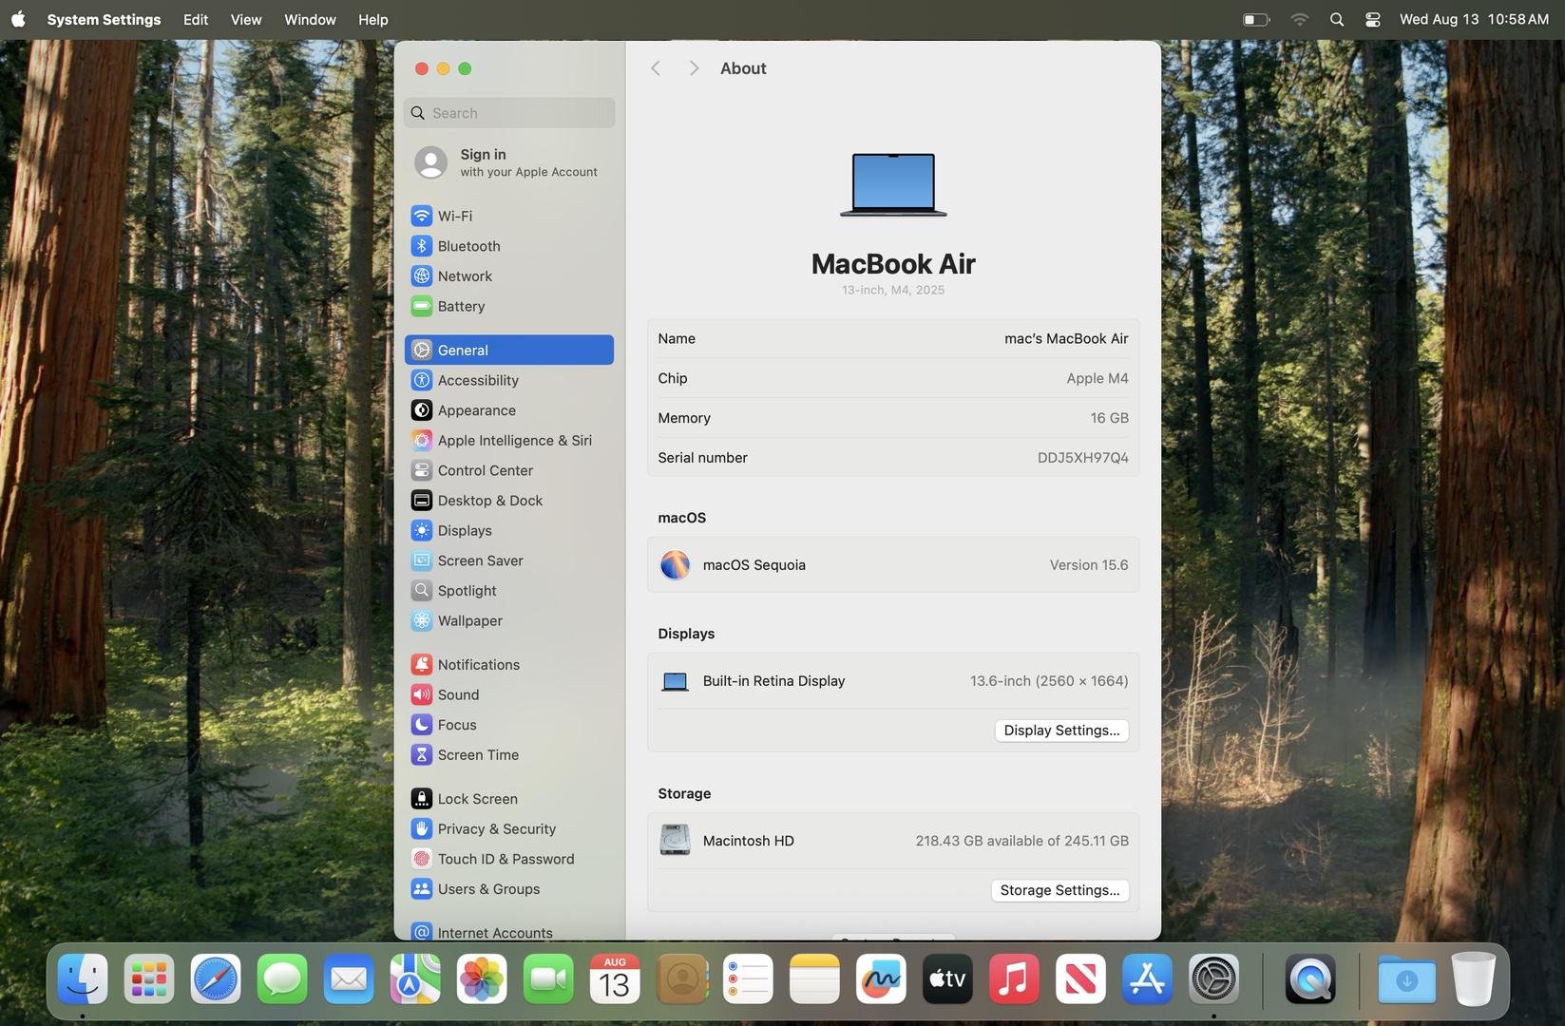Viewport: 1565px width, 1026px height.
Task: Go back with the left chevron
Action: click(x=656, y=68)
